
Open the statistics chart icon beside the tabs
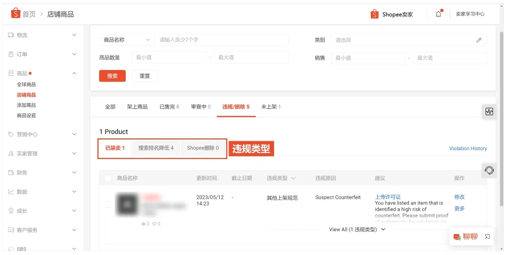[x=489, y=111]
